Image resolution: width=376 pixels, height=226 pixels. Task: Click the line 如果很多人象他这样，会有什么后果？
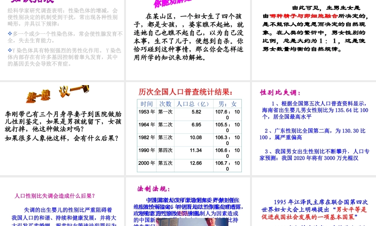point(62,138)
